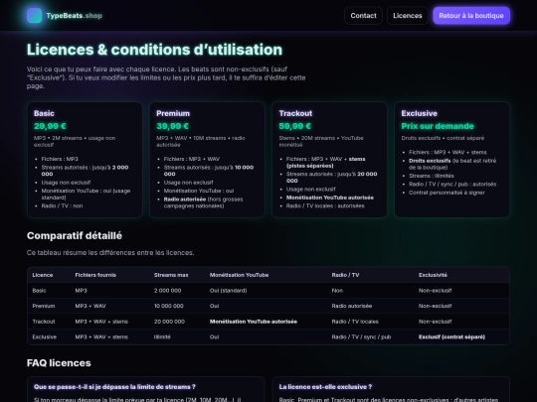Select the Premium licence card title
Screen dimensions: 537x402
(173, 113)
